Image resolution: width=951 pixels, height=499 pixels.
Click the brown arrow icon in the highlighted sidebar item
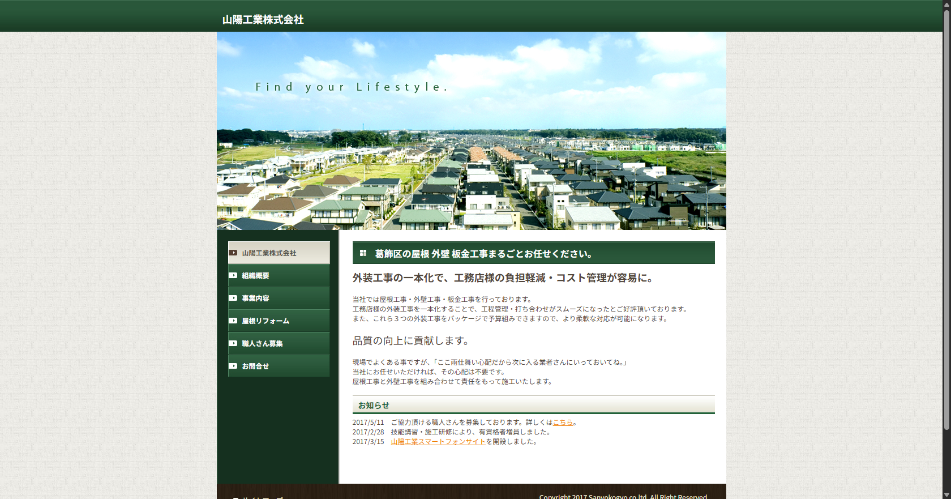click(233, 253)
